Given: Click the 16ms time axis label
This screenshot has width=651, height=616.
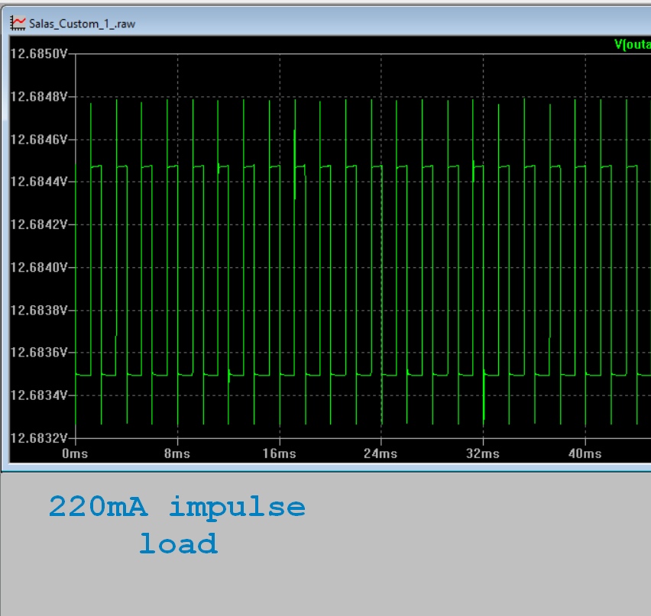Looking at the screenshot, I should [x=280, y=453].
